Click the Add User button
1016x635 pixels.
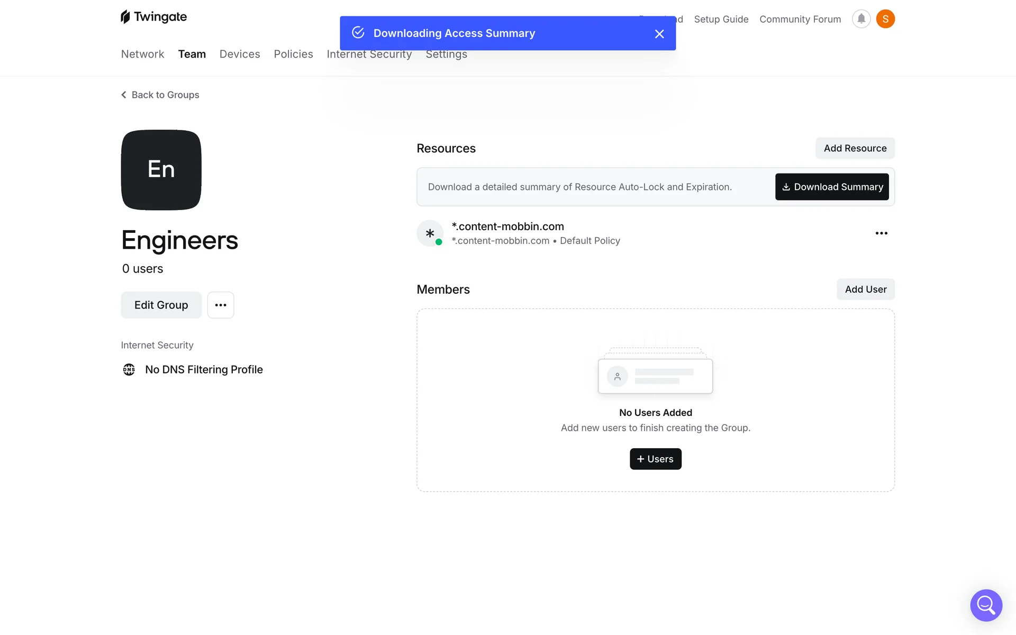[865, 289]
